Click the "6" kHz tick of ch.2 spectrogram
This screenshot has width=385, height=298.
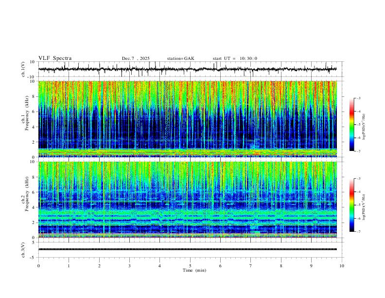pos(34,192)
